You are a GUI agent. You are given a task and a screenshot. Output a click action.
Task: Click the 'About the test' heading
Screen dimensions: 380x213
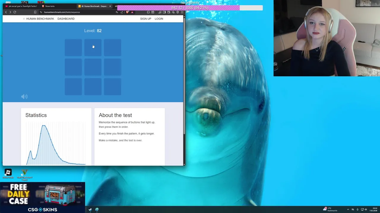(x=115, y=115)
